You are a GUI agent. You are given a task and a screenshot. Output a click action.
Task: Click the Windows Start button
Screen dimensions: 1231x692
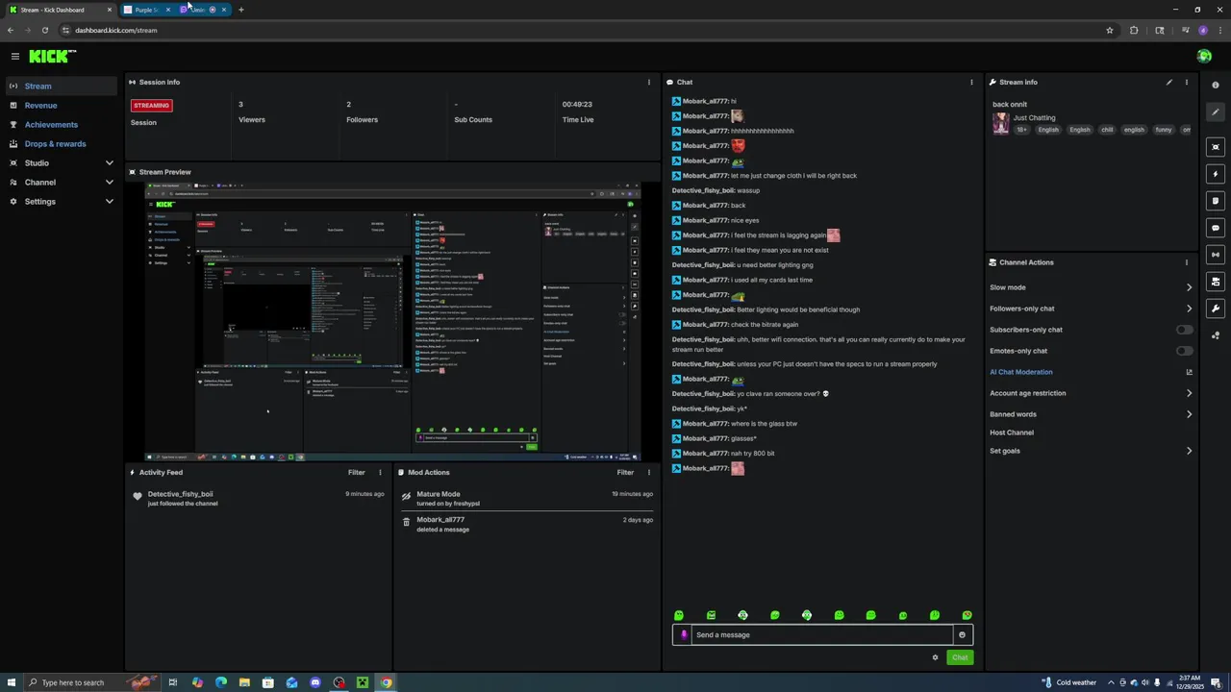click(12, 682)
